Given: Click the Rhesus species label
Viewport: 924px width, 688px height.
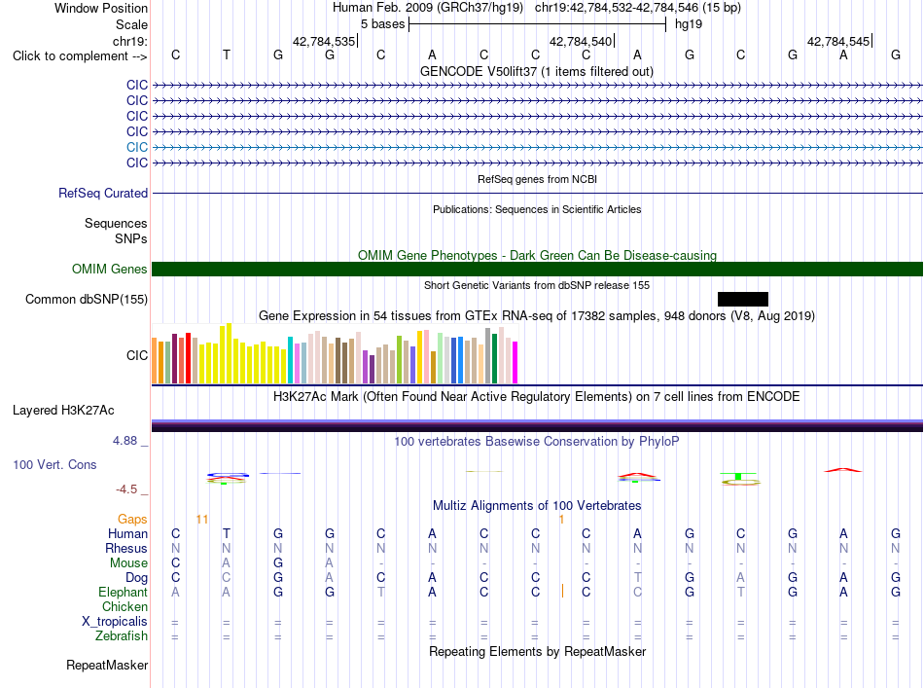Looking at the screenshot, I should [126, 548].
